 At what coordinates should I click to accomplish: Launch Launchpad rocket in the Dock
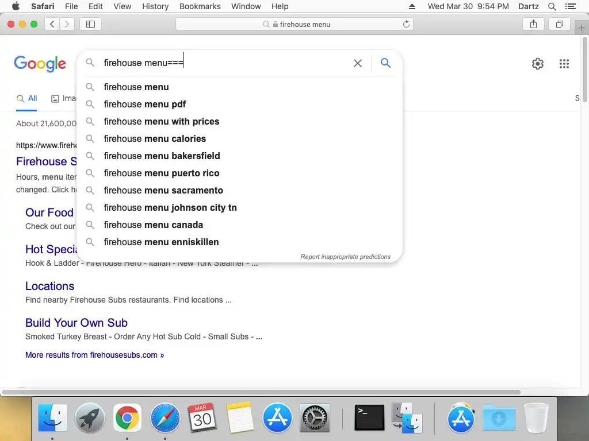click(x=90, y=417)
